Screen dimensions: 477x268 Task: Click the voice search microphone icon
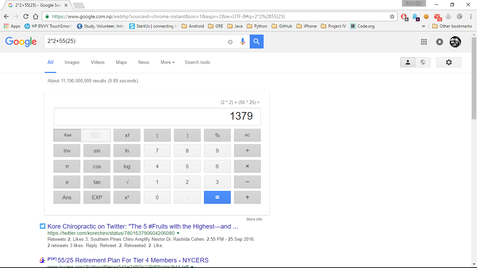243,42
